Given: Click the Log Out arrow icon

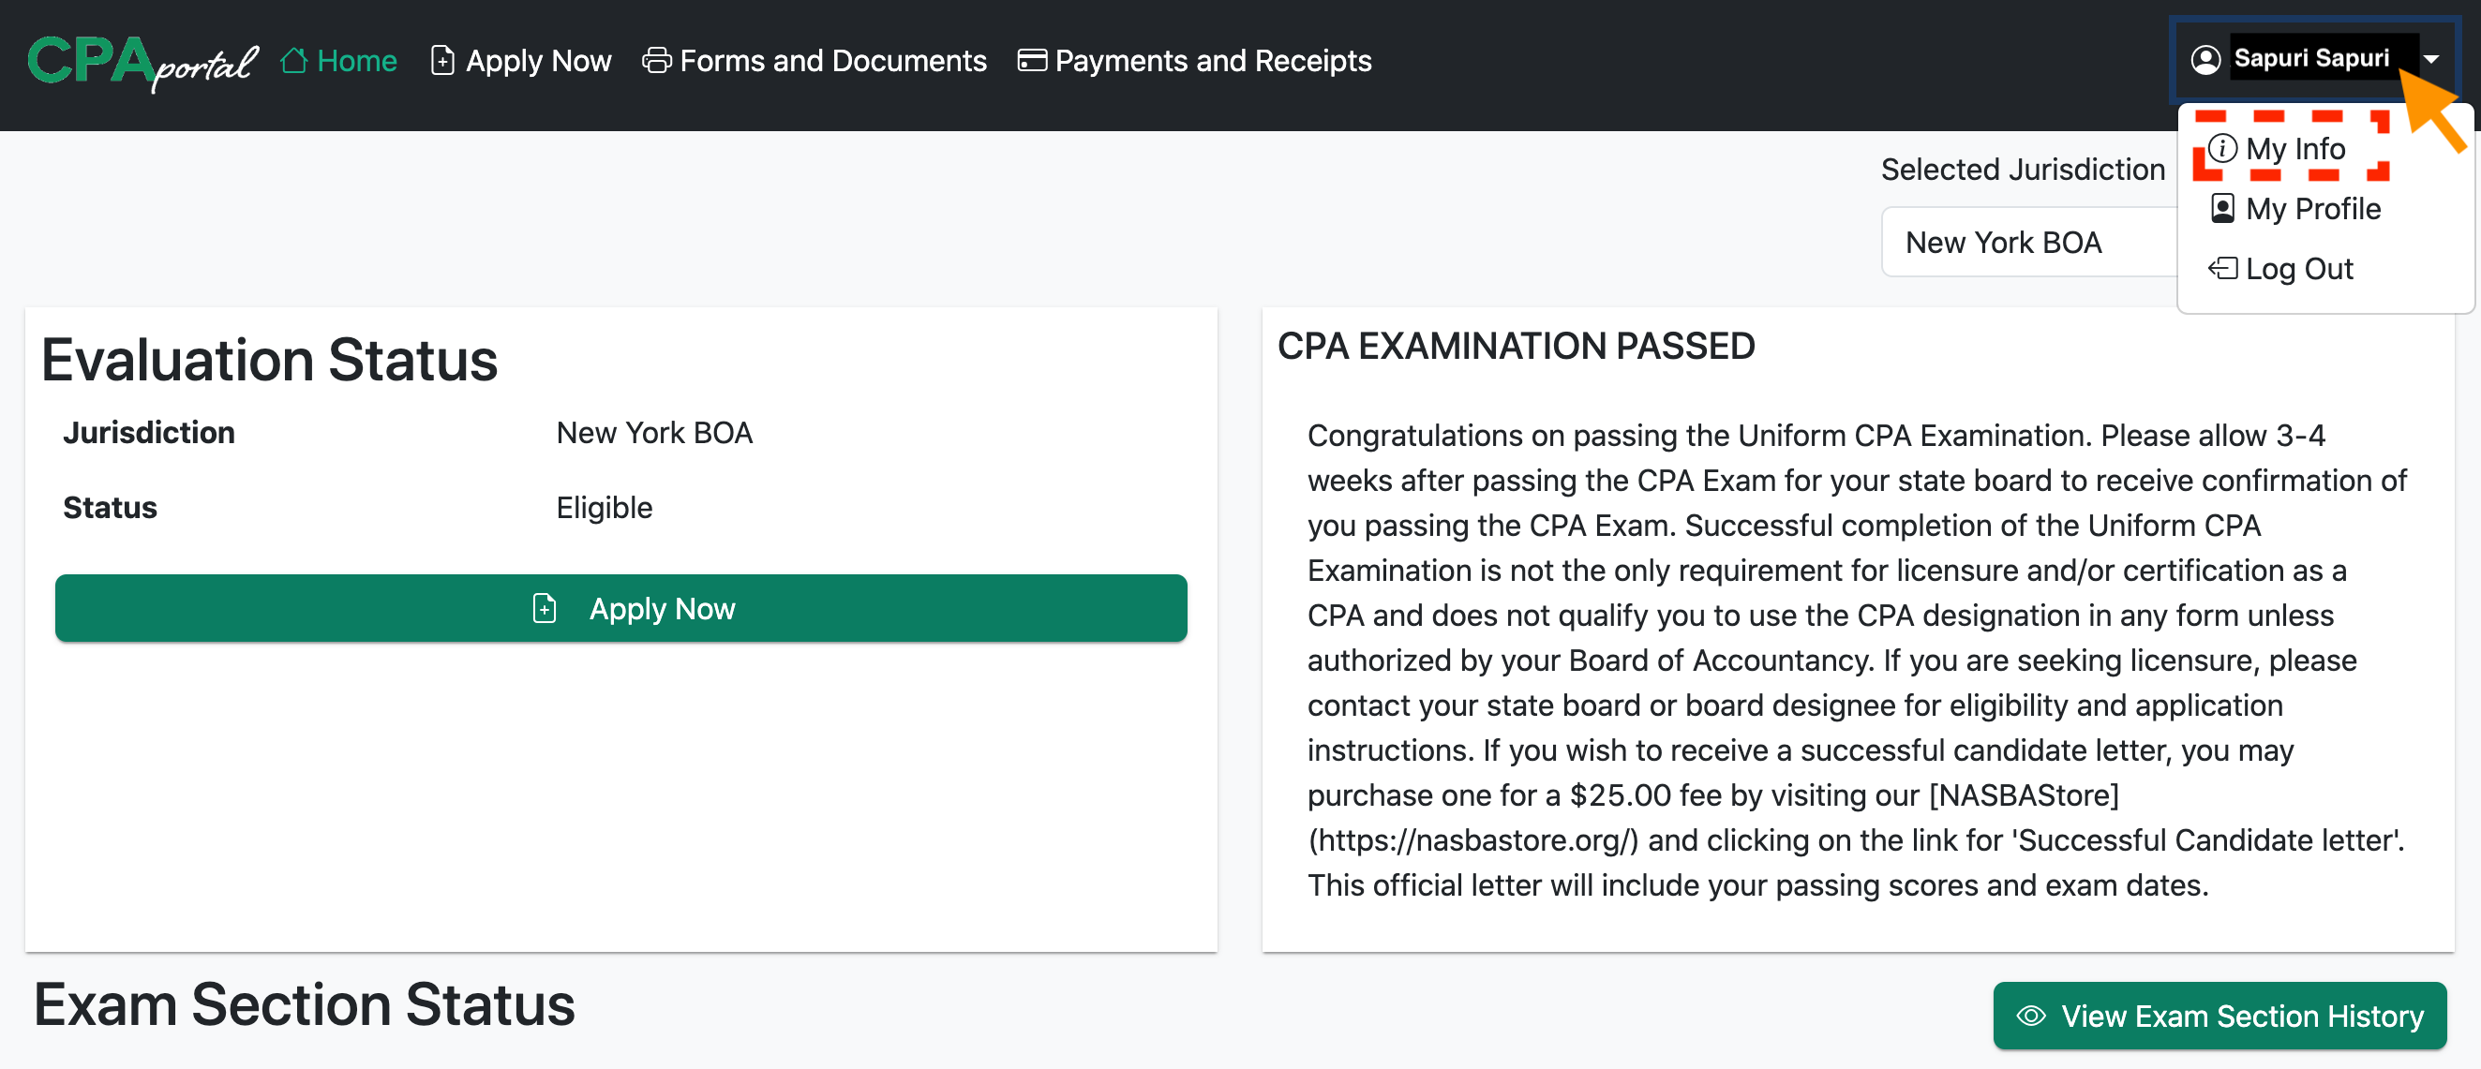Looking at the screenshot, I should tap(2222, 269).
